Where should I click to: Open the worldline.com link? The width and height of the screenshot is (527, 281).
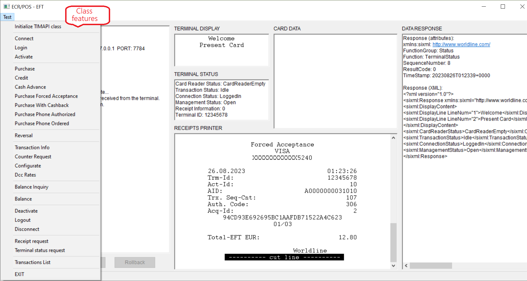[461, 44]
